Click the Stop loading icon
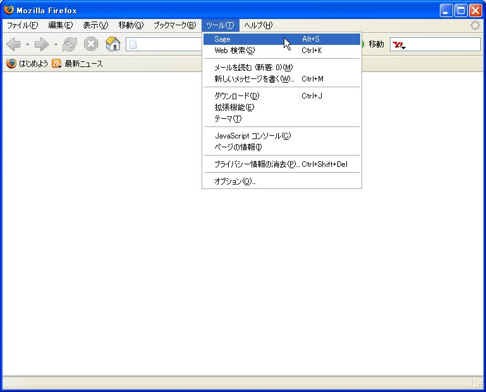Image resolution: width=486 pixels, height=392 pixels. pos(91,44)
